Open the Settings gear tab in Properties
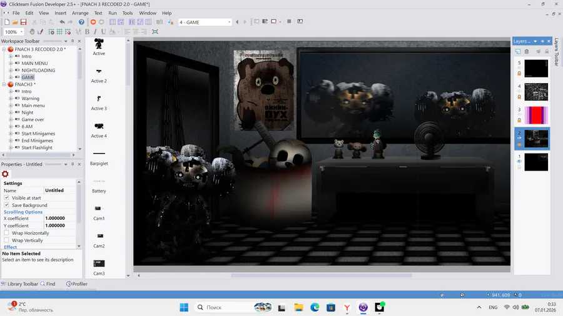 pos(6,174)
